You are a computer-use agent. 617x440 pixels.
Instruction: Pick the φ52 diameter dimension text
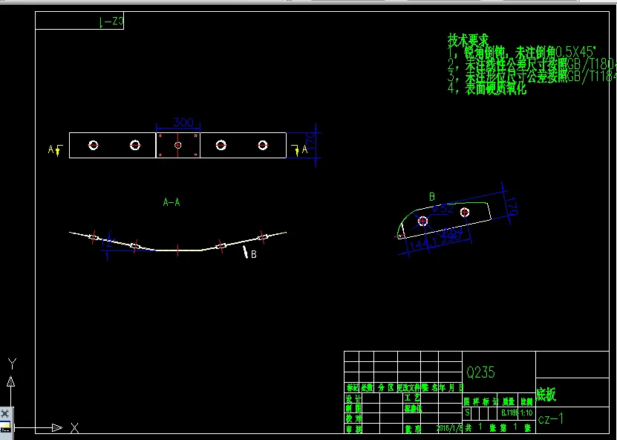[x=443, y=209]
